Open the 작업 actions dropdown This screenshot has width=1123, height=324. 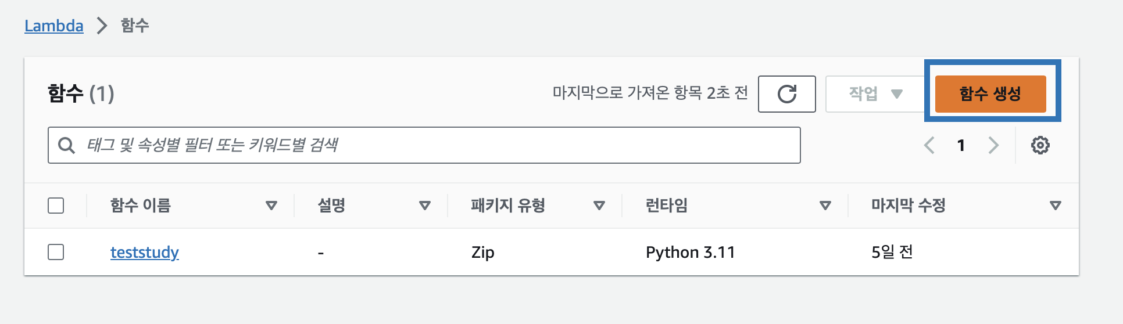tap(875, 93)
